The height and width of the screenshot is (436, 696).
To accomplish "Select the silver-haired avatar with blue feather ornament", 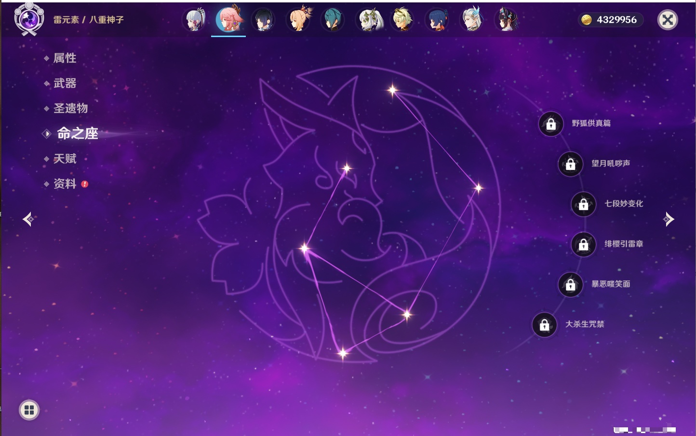I will tap(472, 20).
